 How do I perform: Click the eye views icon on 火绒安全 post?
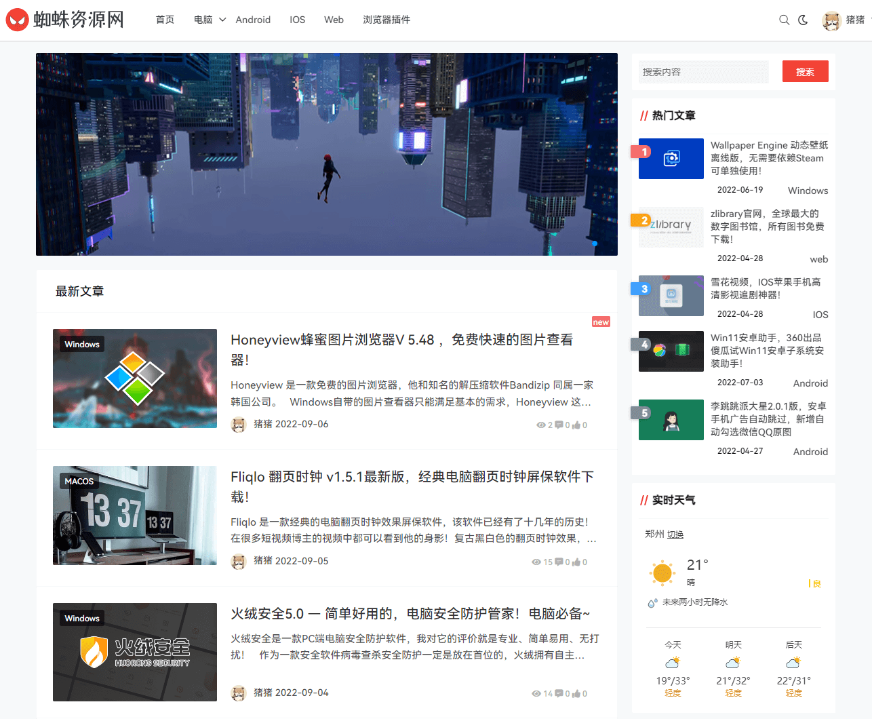[536, 694]
